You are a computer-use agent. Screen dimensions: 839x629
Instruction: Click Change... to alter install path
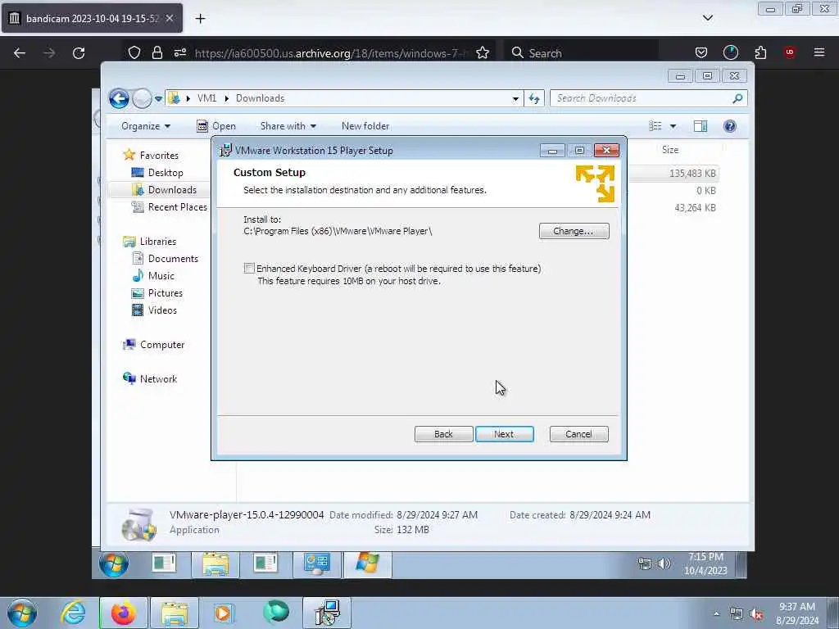(x=574, y=231)
